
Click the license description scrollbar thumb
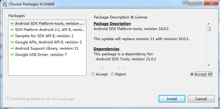coord(209,29)
